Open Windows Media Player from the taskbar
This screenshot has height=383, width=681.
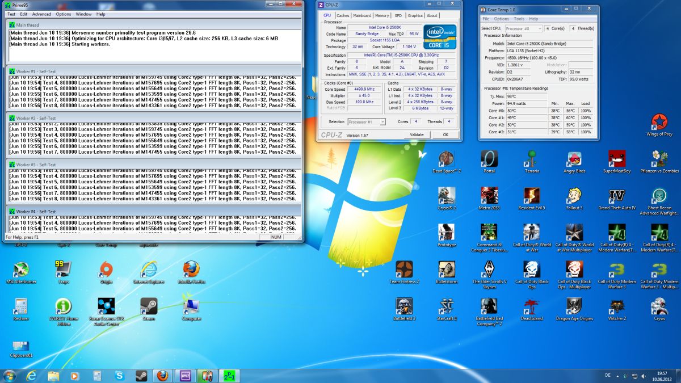[75, 375]
